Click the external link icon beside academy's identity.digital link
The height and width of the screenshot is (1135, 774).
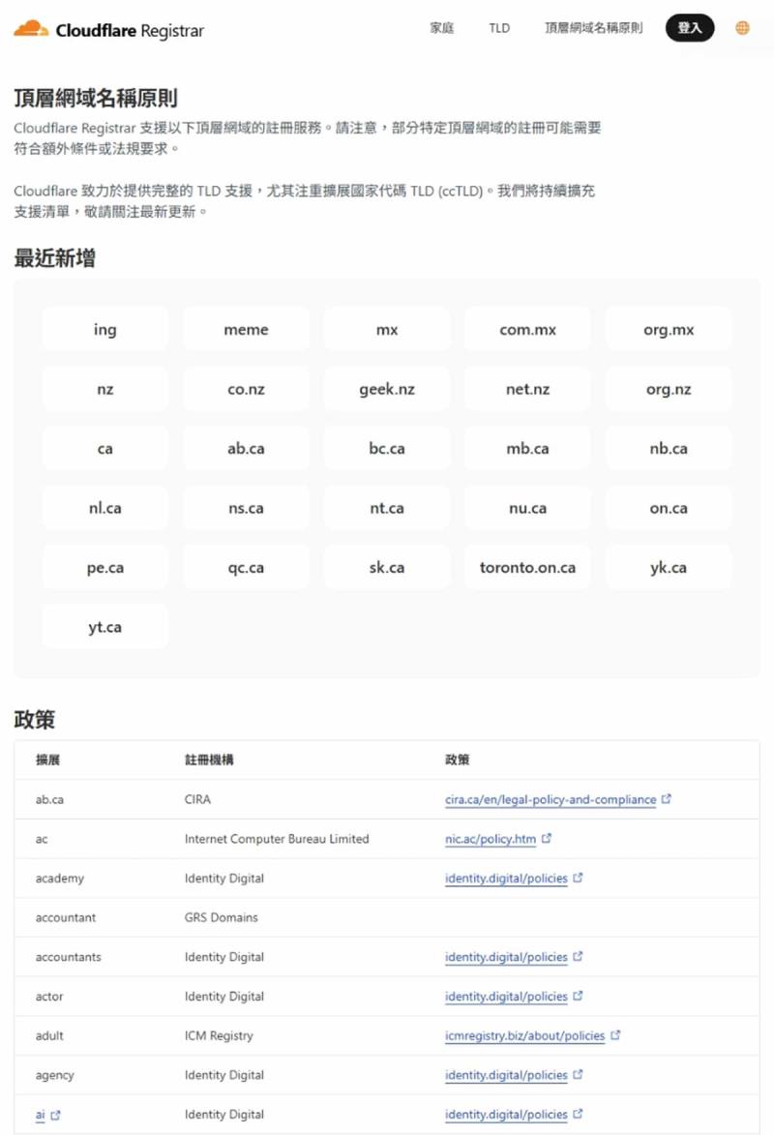[x=580, y=879]
